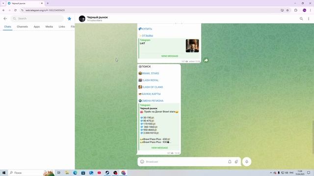Viewport: 314px width, 176px height.
Task: Open Chrome extensions puzzle icon
Action: click(x=296, y=10)
